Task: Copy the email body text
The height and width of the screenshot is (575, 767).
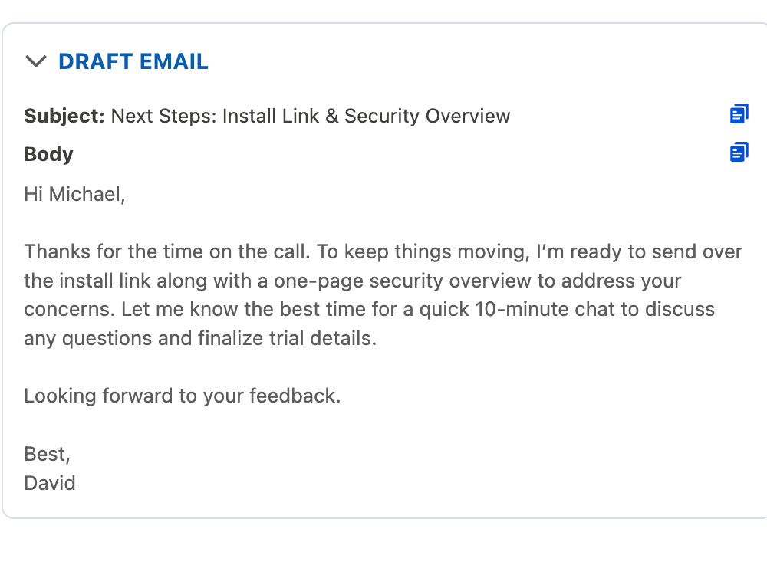Action: tap(739, 152)
